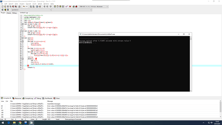Select the error row for line 250
Viewport: 222px width, 125px height.
(x=110, y=115)
